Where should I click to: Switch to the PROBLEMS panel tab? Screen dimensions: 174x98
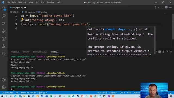click(15, 52)
